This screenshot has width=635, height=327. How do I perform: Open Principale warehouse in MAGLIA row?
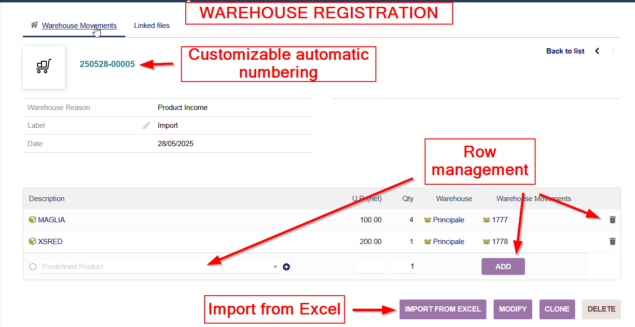pyautogui.click(x=449, y=220)
